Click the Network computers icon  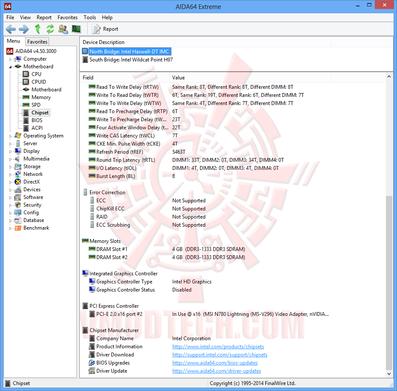point(18,174)
